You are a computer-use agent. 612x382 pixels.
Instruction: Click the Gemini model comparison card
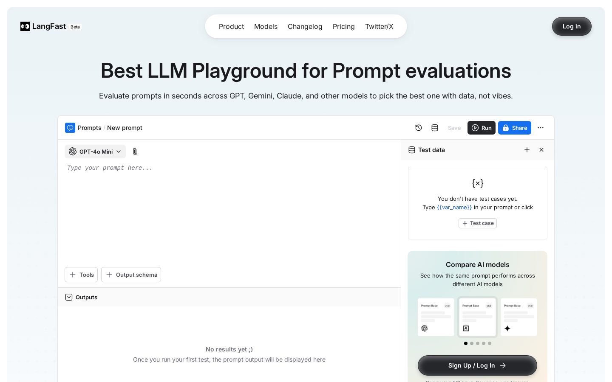[519, 317]
